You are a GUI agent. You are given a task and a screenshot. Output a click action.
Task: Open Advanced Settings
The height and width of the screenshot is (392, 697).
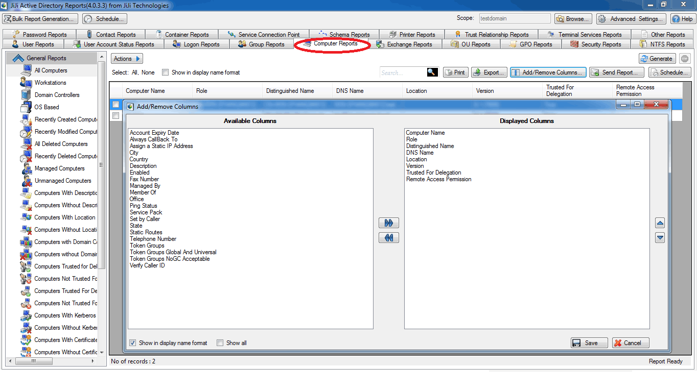632,19
